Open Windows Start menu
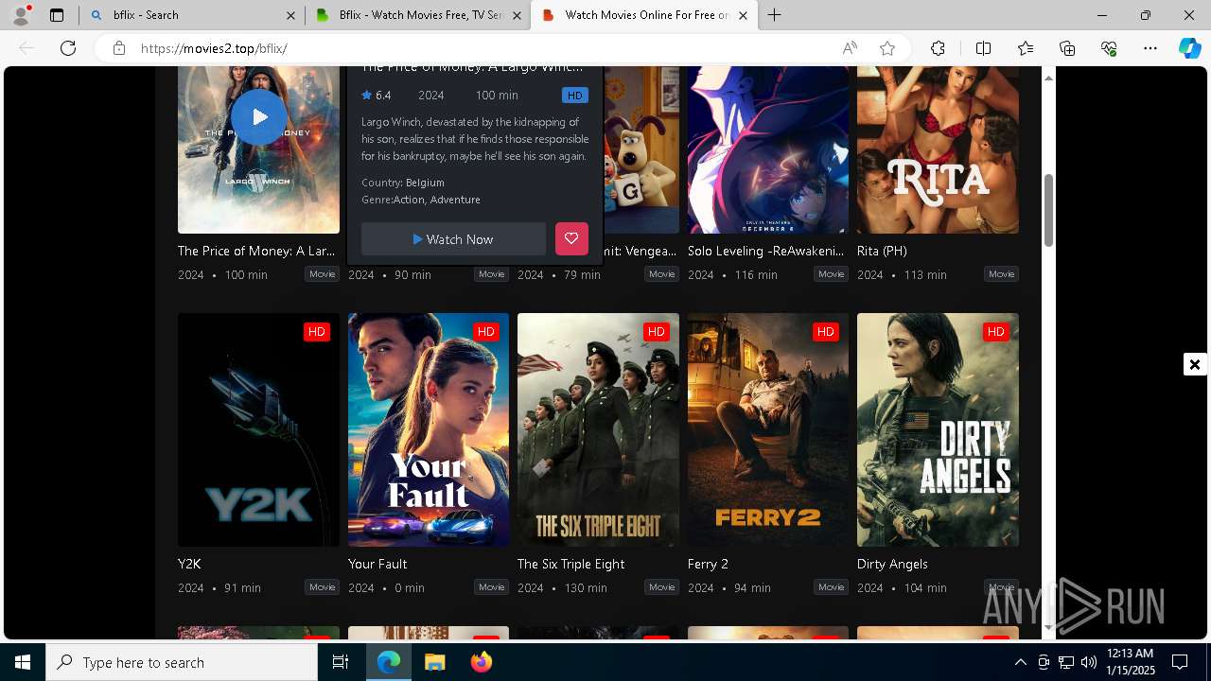The width and height of the screenshot is (1211, 681). tap(23, 662)
